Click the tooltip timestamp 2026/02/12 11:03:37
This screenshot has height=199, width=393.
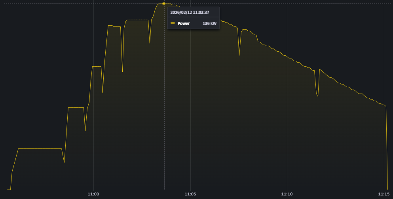[190, 12]
